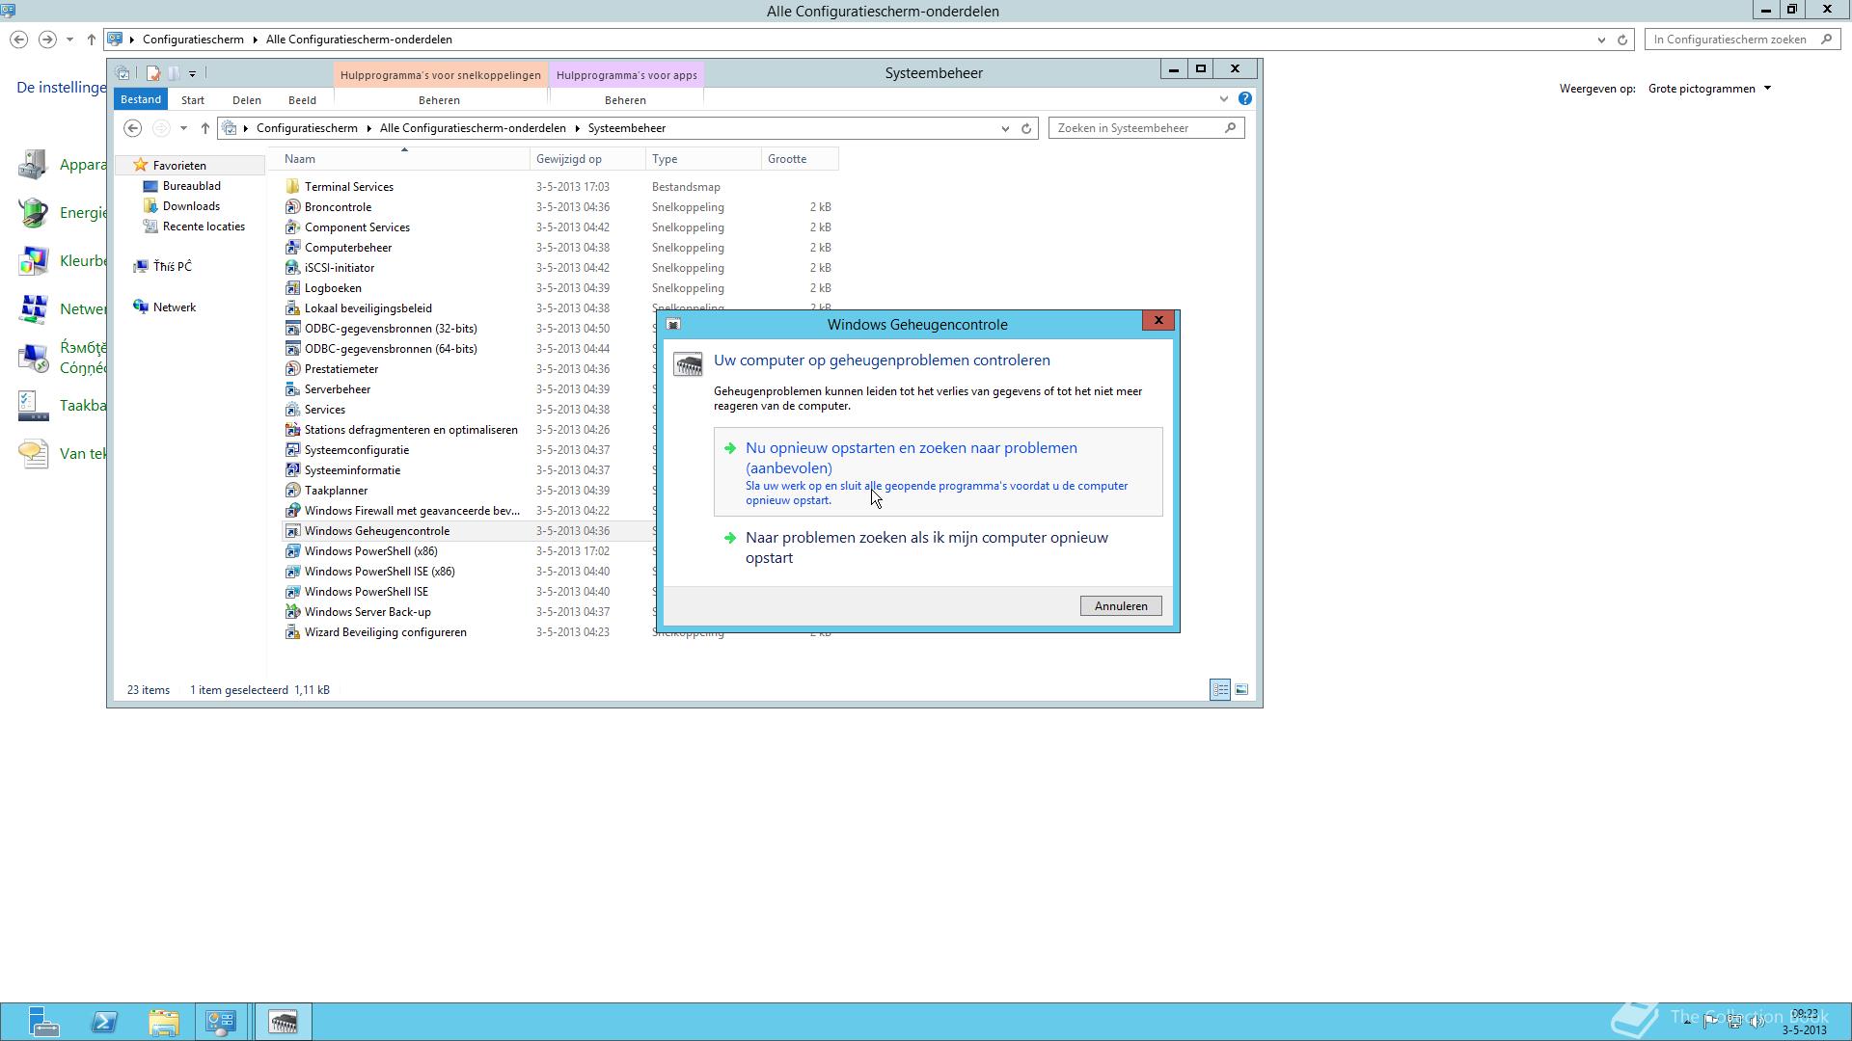Screen dimensions: 1852x1041
Task: Open Beheren tab under Hulpprogramma's voor apps
Action: click(625, 100)
